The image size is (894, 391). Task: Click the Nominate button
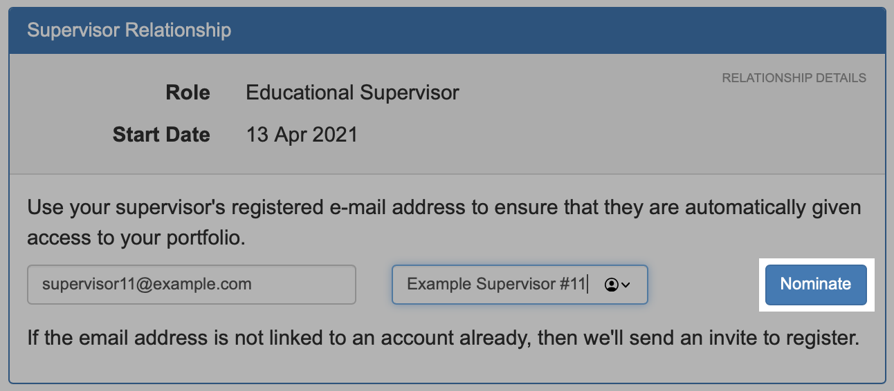[815, 284]
